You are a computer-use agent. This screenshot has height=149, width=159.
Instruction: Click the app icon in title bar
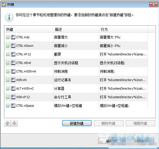(4, 4)
